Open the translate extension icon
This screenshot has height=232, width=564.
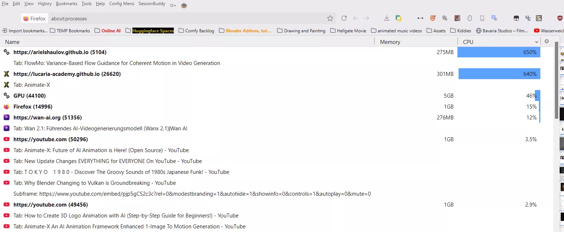494,18
